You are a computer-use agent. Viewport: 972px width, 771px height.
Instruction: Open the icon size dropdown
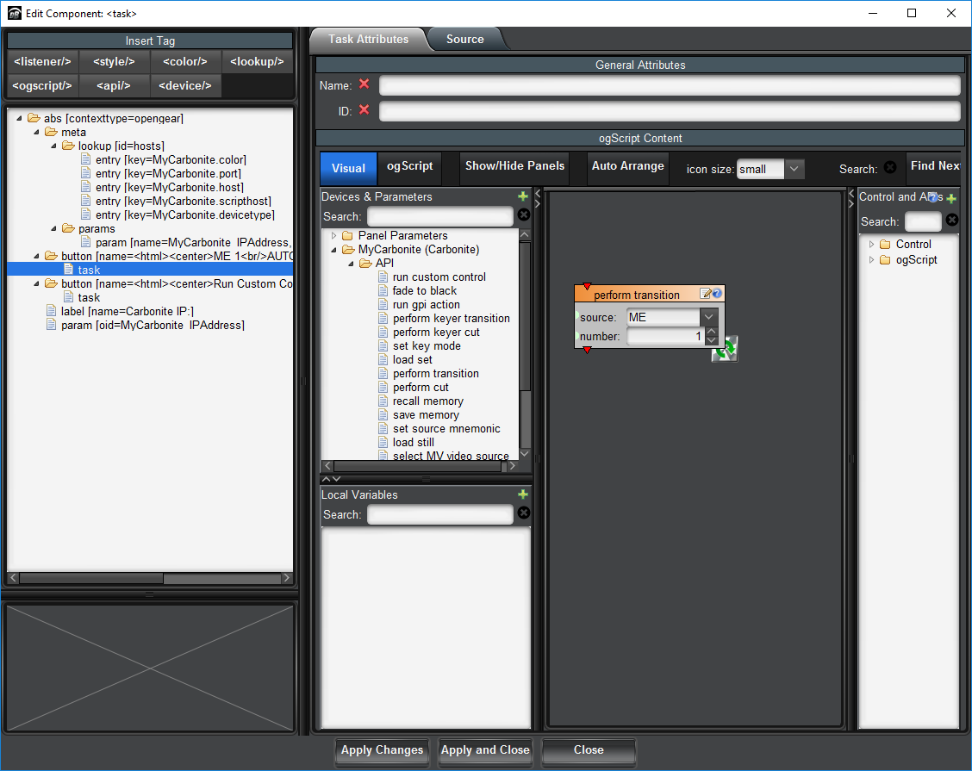tap(794, 169)
